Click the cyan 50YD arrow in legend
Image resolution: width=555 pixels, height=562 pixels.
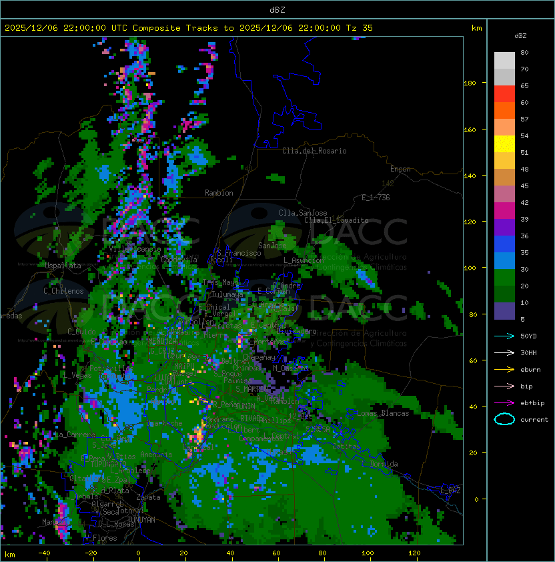(504, 336)
